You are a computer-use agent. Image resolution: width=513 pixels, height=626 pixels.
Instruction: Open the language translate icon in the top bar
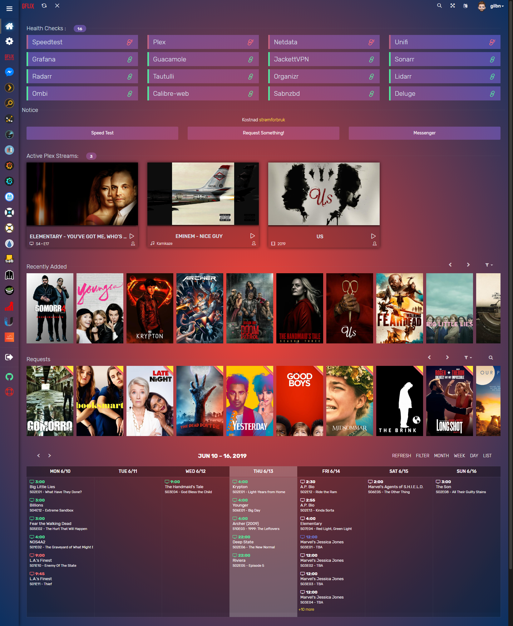click(x=465, y=6)
